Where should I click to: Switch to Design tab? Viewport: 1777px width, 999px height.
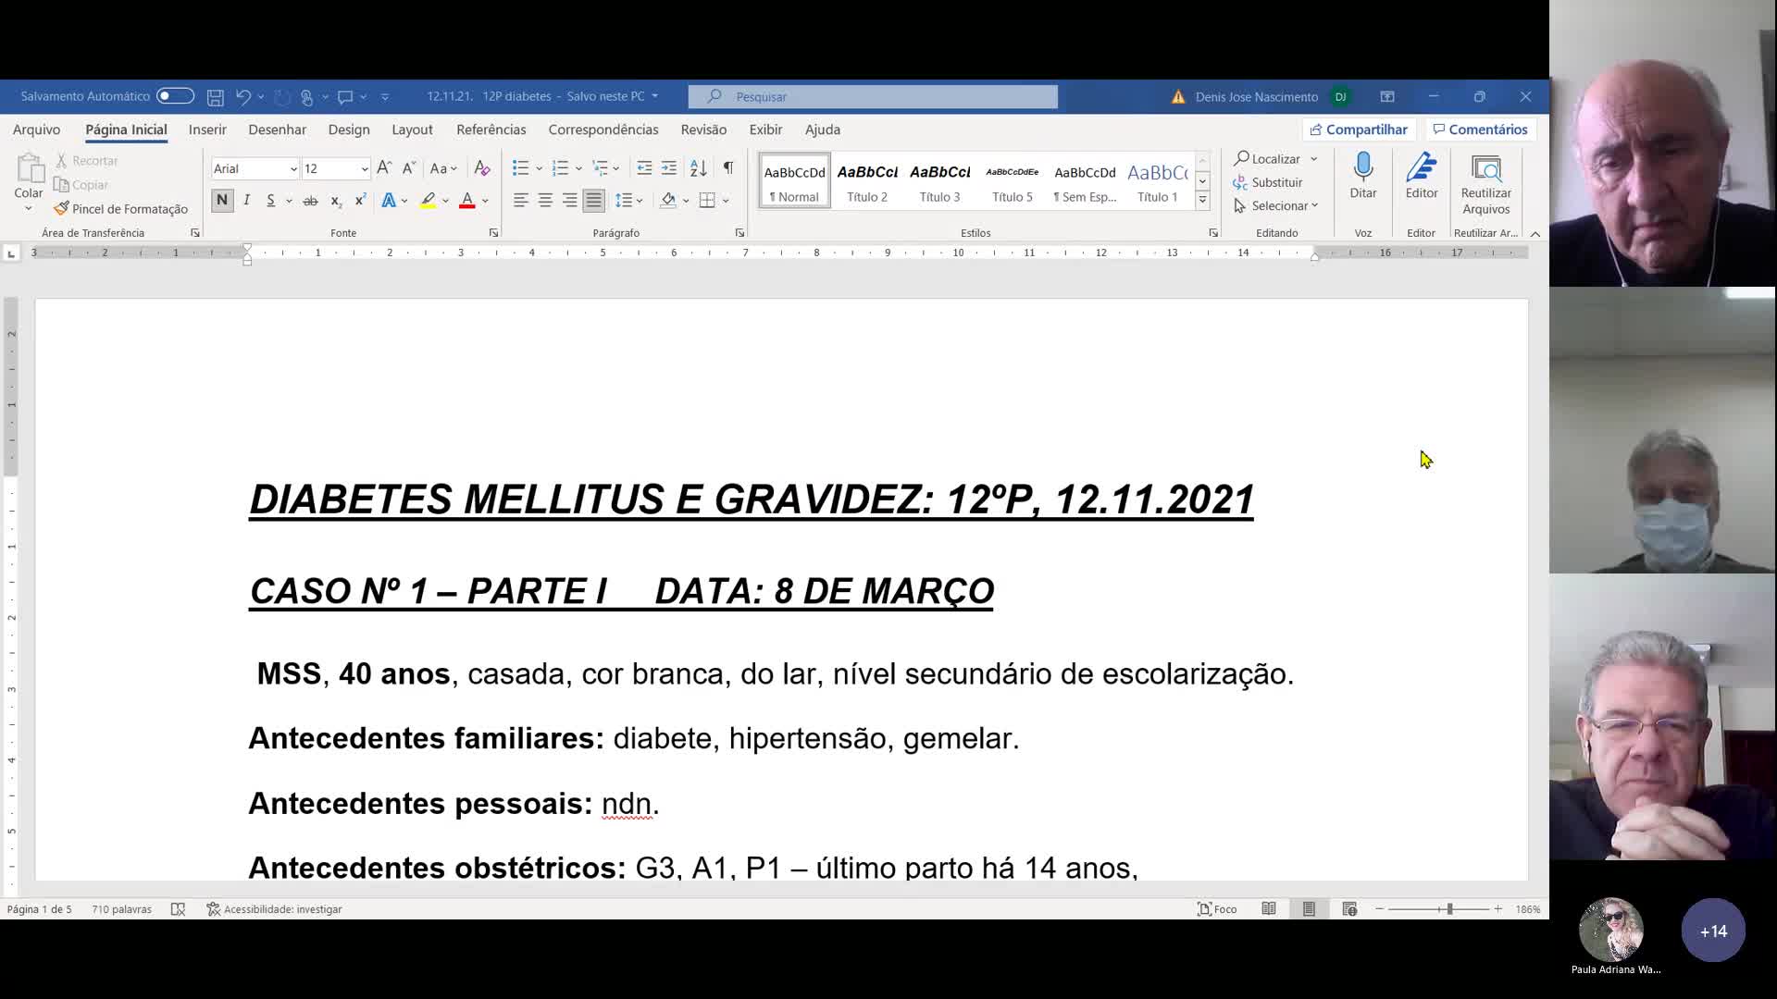click(x=349, y=129)
